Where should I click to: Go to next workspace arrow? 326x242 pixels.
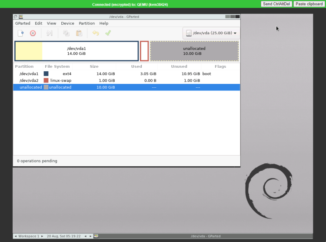click(x=42, y=236)
